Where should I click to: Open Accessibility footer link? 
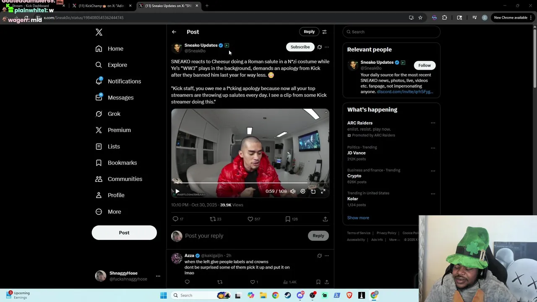(x=356, y=240)
